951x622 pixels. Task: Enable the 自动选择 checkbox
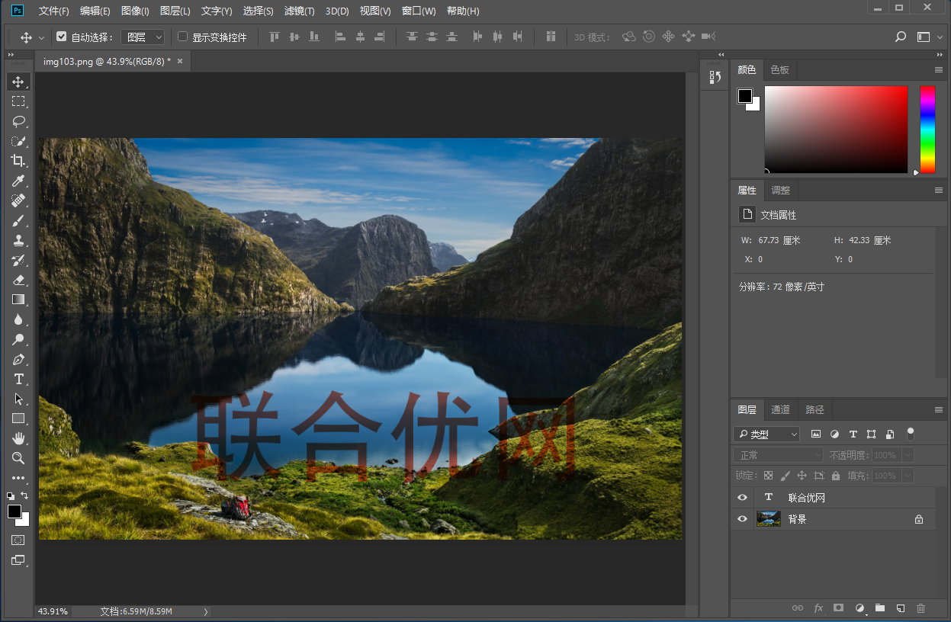(62, 37)
